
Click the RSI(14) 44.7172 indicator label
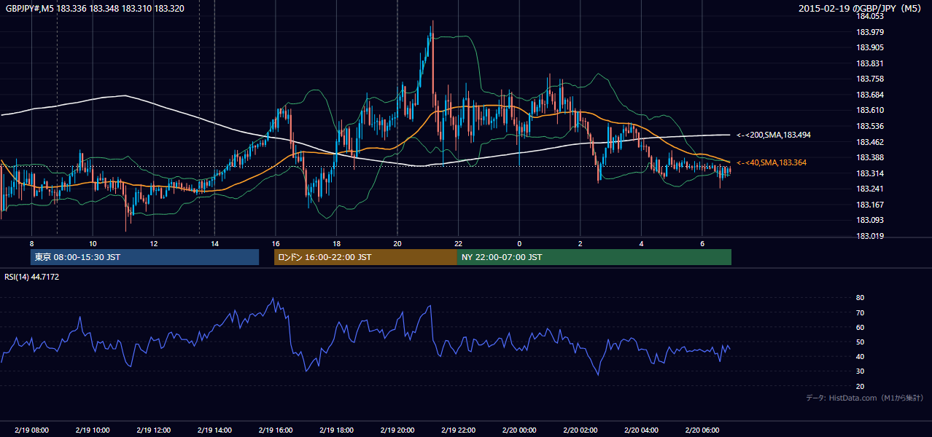coord(31,277)
